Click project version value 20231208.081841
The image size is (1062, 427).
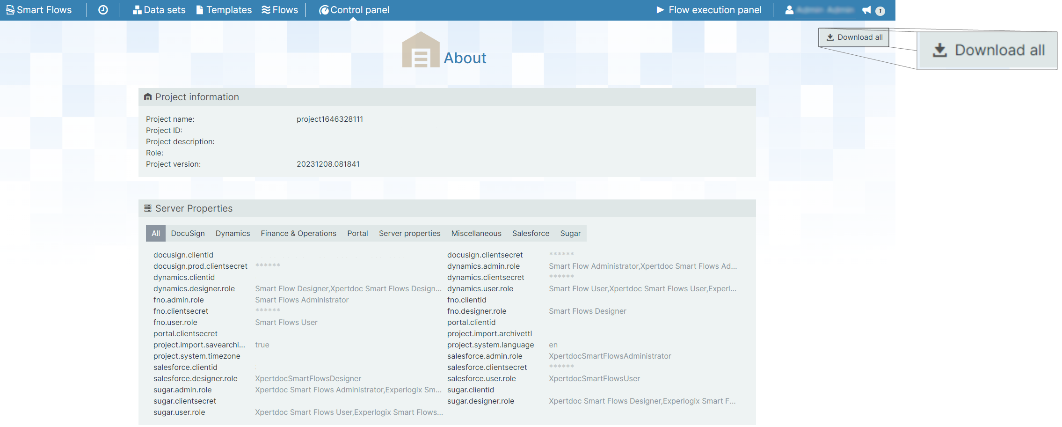click(x=328, y=164)
